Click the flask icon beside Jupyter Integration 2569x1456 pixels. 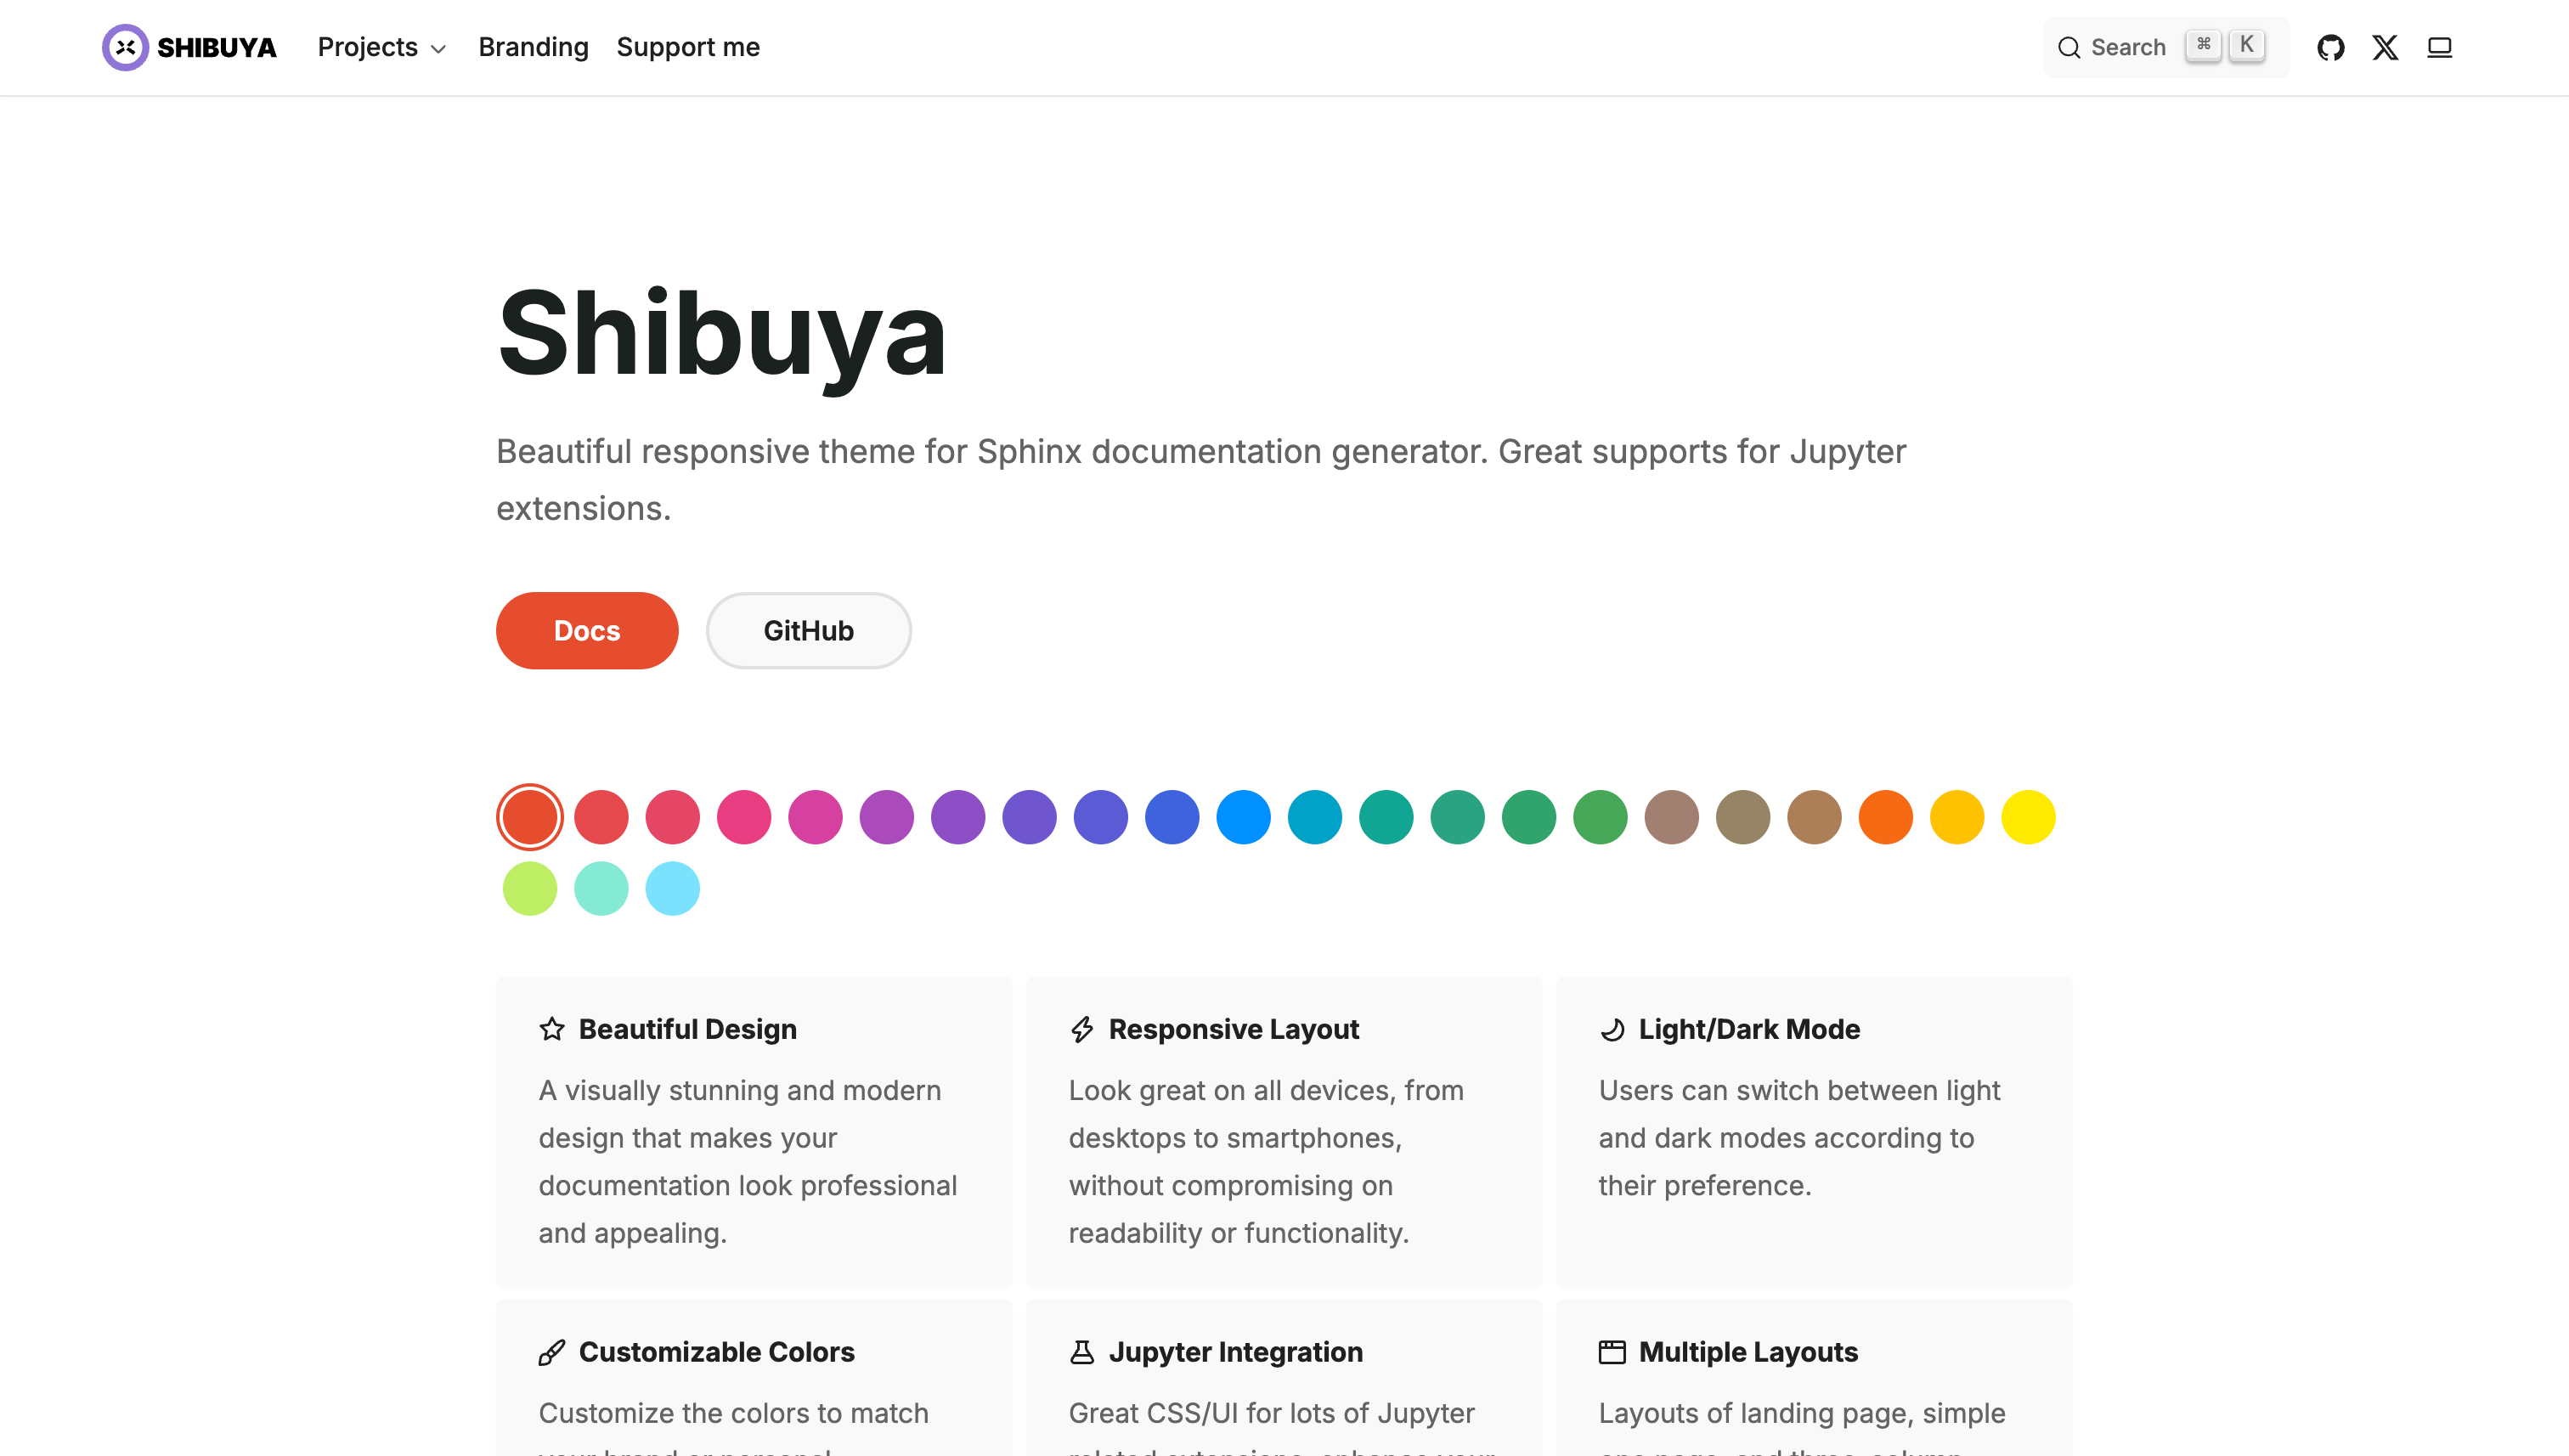pyautogui.click(x=1082, y=1352)
